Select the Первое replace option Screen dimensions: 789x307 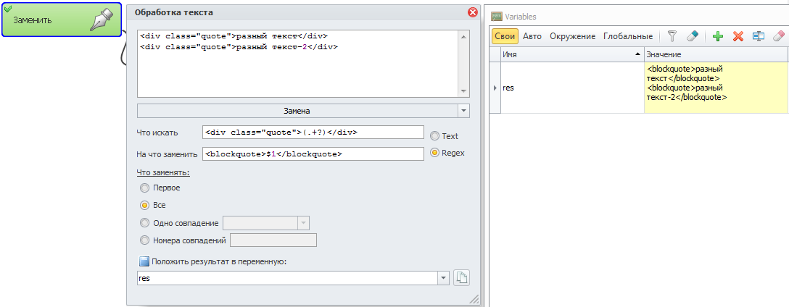145,188
